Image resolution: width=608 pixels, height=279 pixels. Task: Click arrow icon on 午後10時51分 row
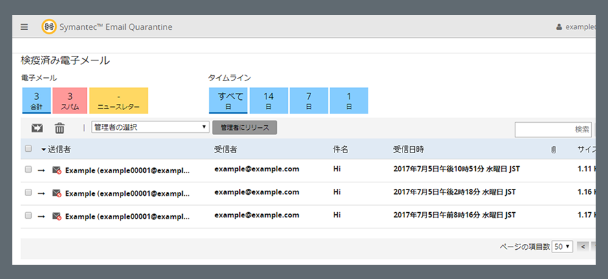pyautogui.click(x=41, y=170)
